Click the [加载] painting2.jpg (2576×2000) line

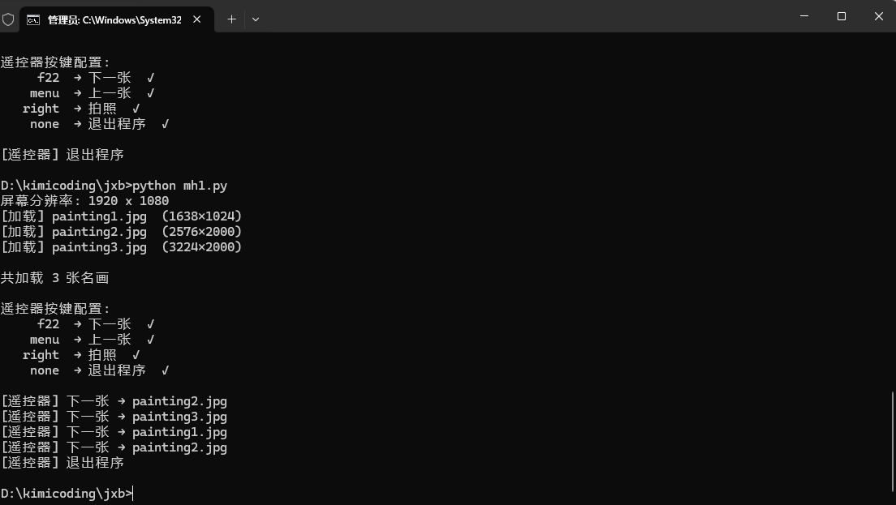coord(121,232)
